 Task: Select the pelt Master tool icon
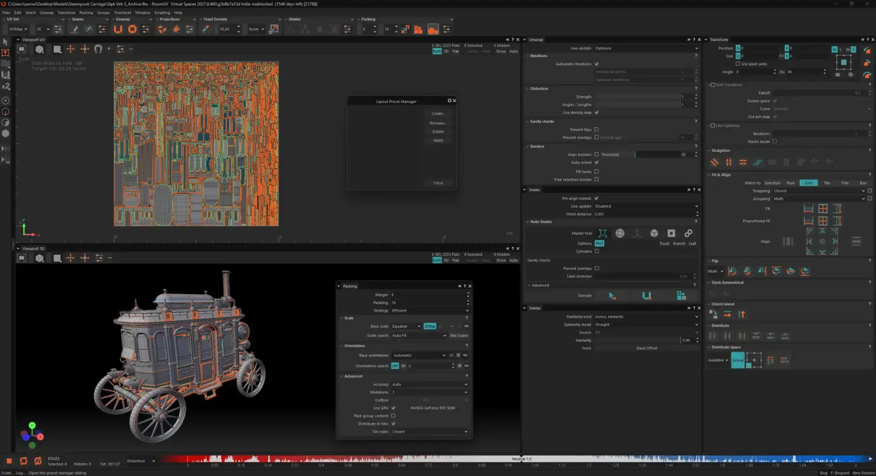pos(603,233)
